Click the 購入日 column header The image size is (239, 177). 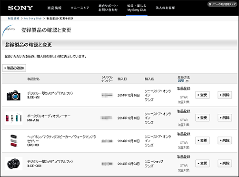point(122,79)
